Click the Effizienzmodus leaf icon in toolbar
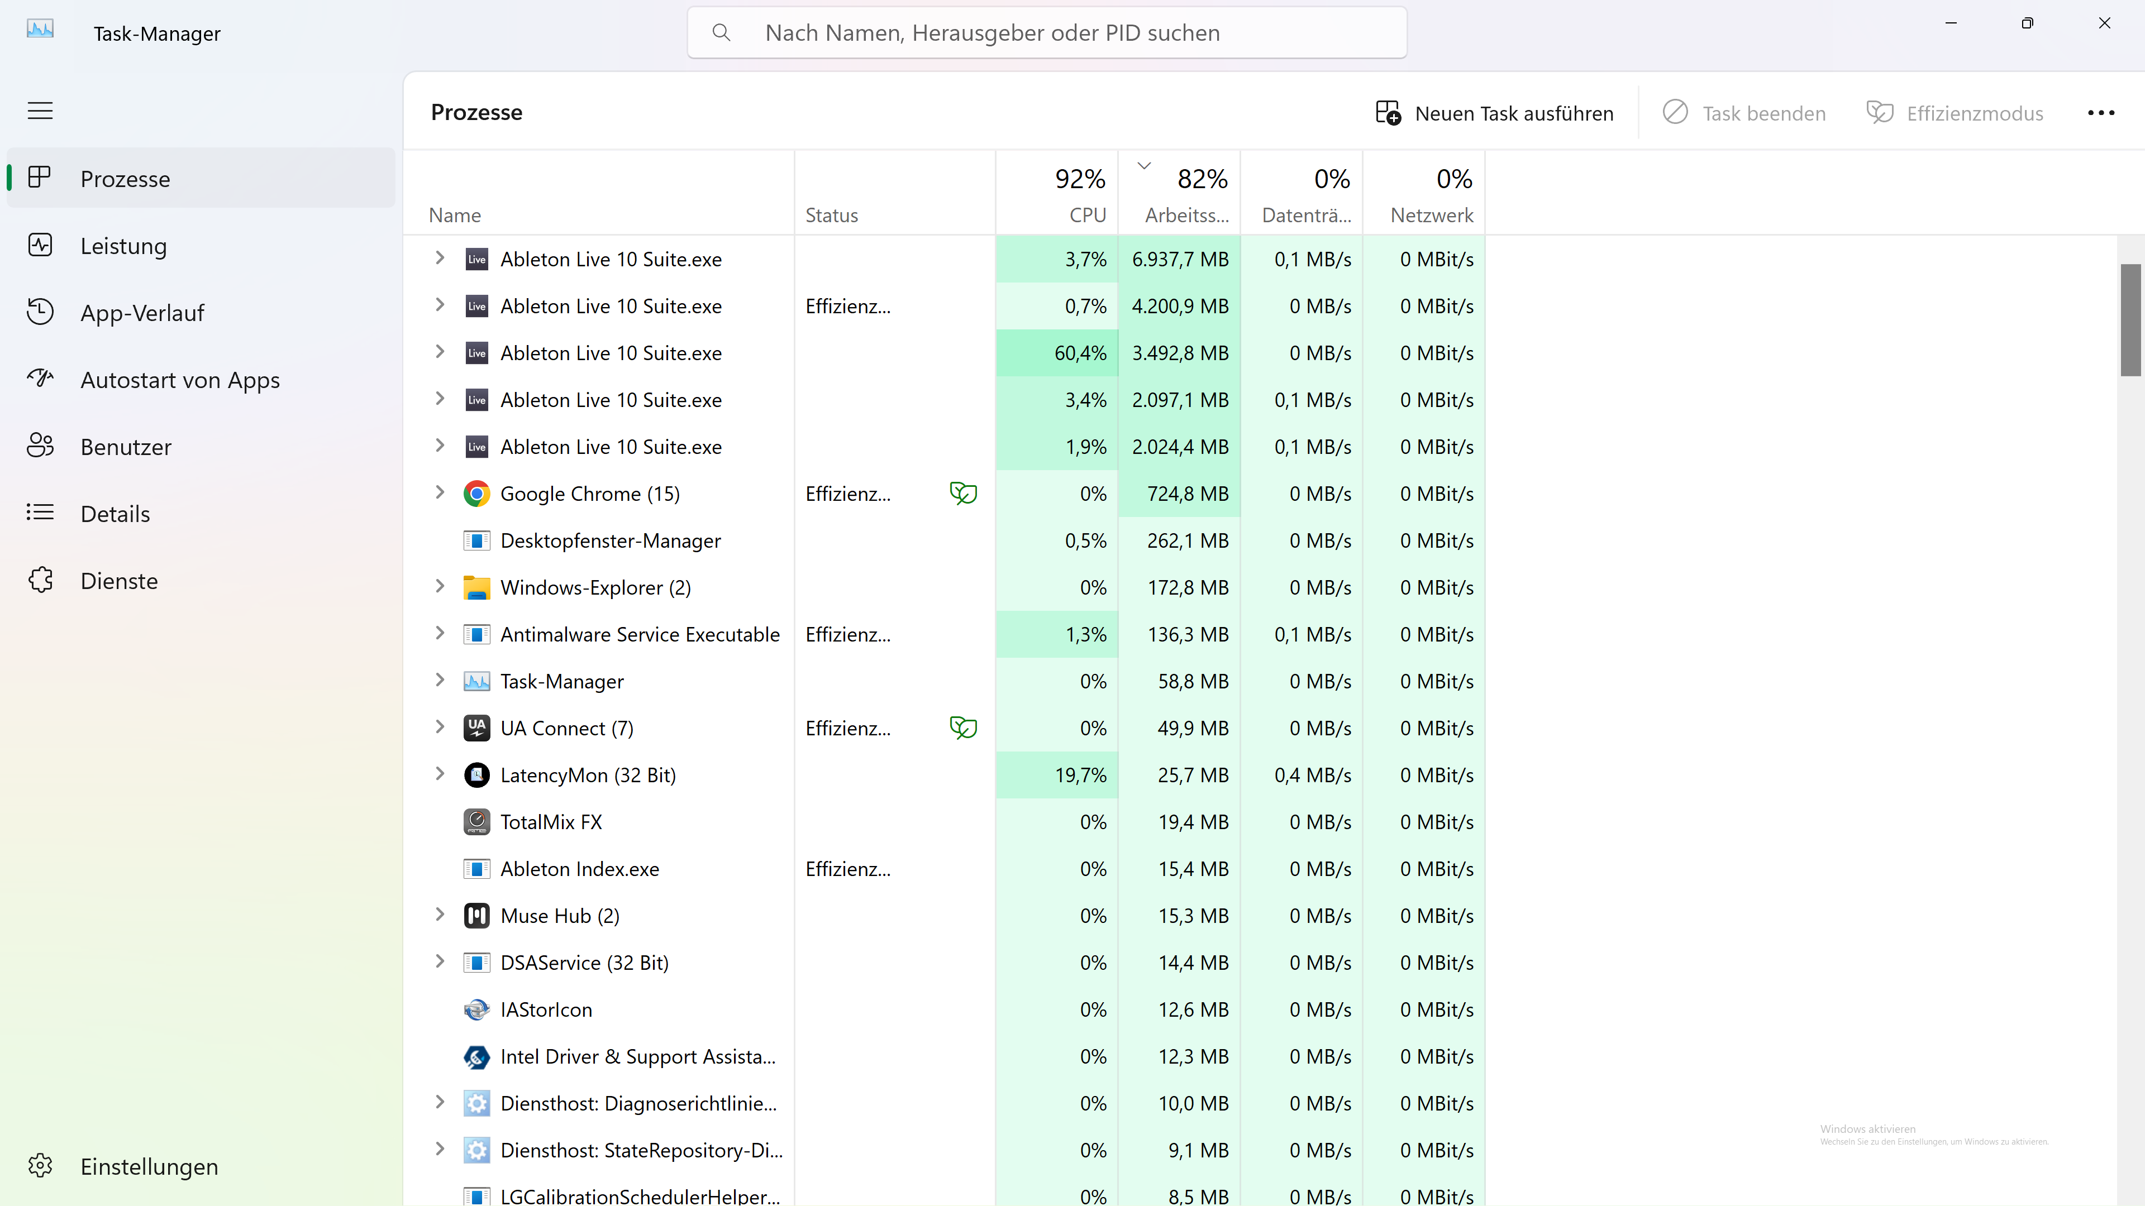Image resolution: width=2145 pixels, height=1206 pixels. pos(1879,112)
